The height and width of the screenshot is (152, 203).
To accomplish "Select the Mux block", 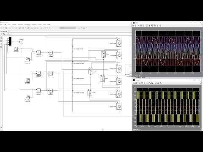I will [x=10, y=41].
